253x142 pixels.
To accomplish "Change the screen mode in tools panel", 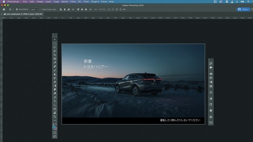I will click(55, 136).
